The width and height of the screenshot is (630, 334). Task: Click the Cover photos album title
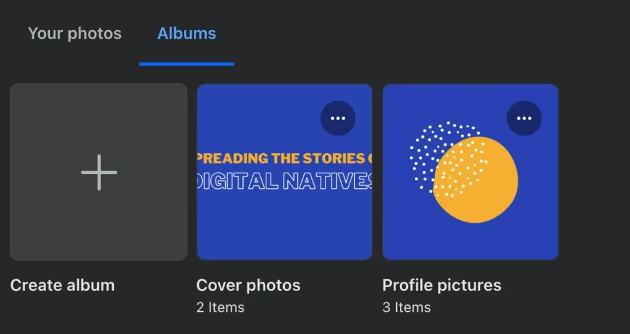pyautogui.click(x=248, y=285)
